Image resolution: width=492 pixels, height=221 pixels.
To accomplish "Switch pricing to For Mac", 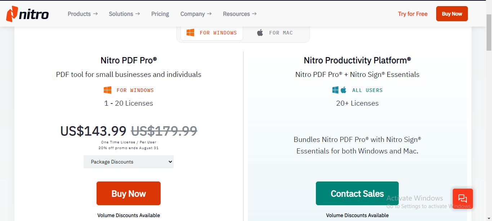I will pyautogui.click(x=275, y=33).
